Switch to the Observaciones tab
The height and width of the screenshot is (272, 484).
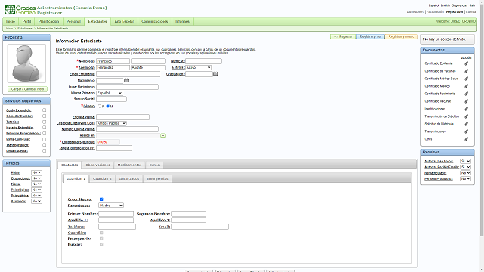pyautogui.click(x=98, y=165)
